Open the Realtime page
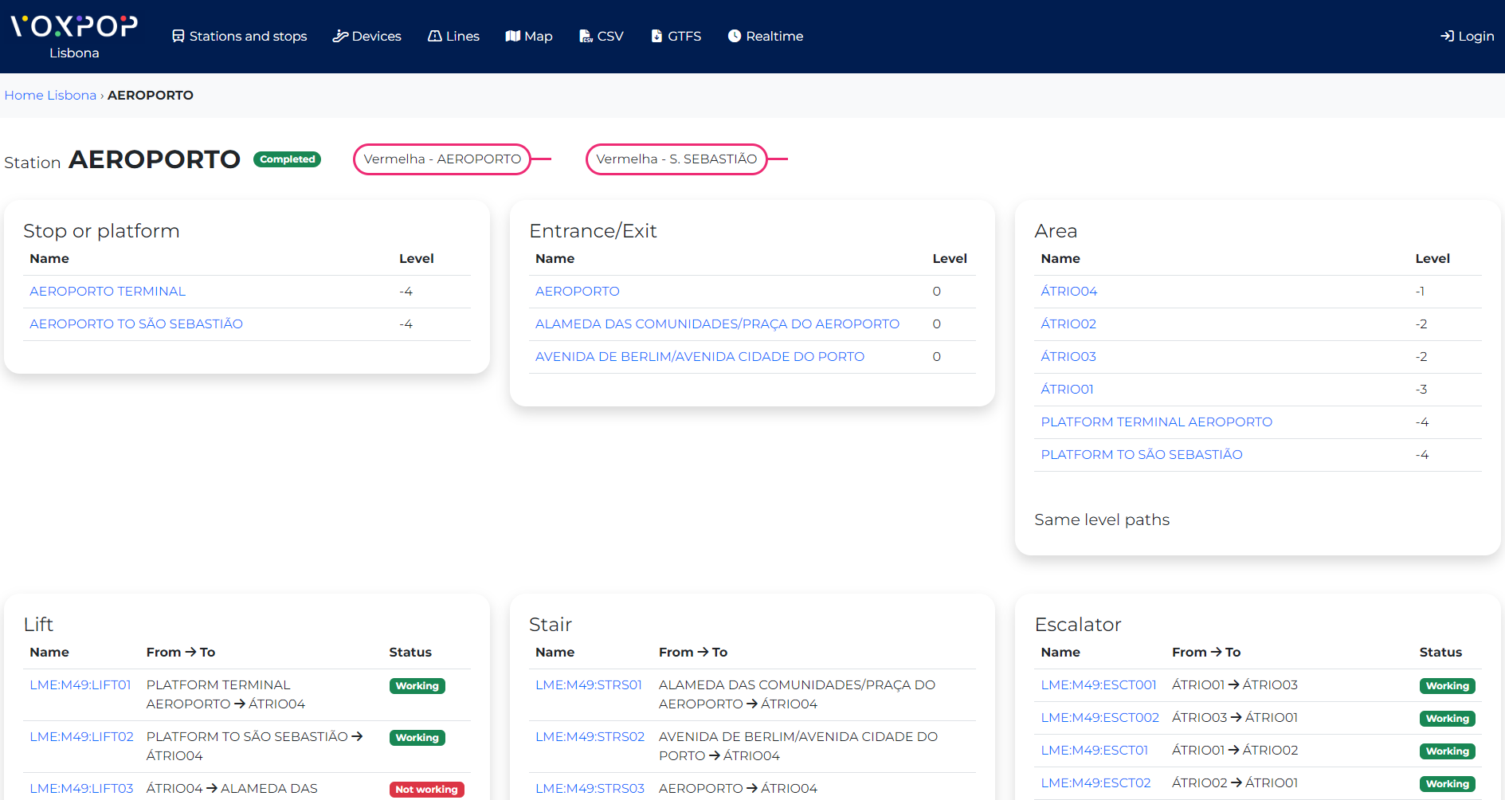Screen dimensions: 1505x800 (766, 36)
